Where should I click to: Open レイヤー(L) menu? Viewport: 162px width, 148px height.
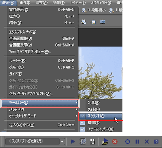pos(78,3)
